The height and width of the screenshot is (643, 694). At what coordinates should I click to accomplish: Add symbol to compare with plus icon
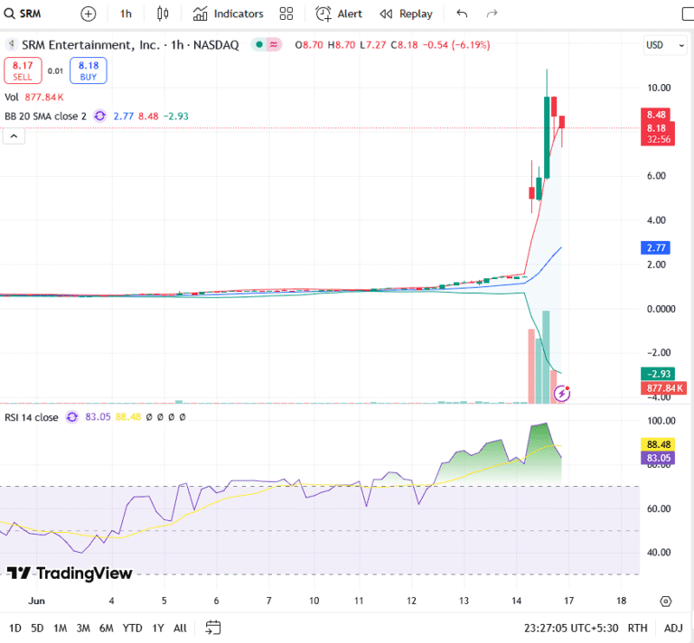point(88,14)
